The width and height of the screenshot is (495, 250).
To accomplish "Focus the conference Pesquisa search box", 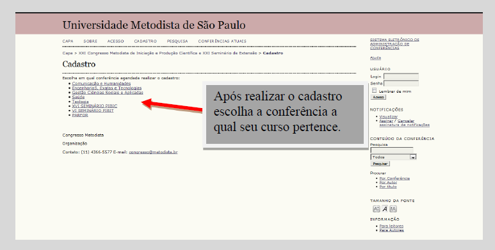I will coord(391,150).
